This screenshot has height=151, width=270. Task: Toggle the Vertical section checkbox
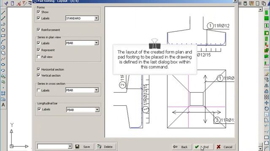(38, 75)
